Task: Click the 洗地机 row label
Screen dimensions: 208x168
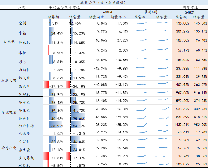Action: point(24,119)
